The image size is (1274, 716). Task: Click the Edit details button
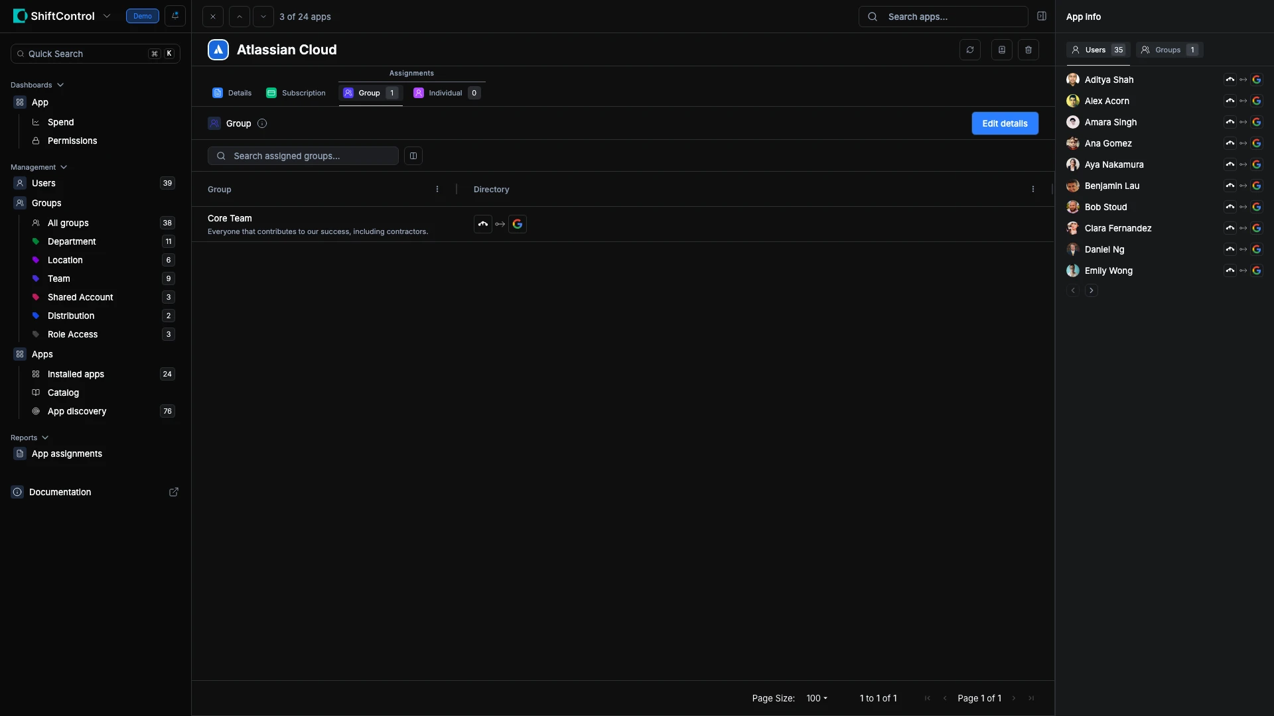click(1004, 123)
